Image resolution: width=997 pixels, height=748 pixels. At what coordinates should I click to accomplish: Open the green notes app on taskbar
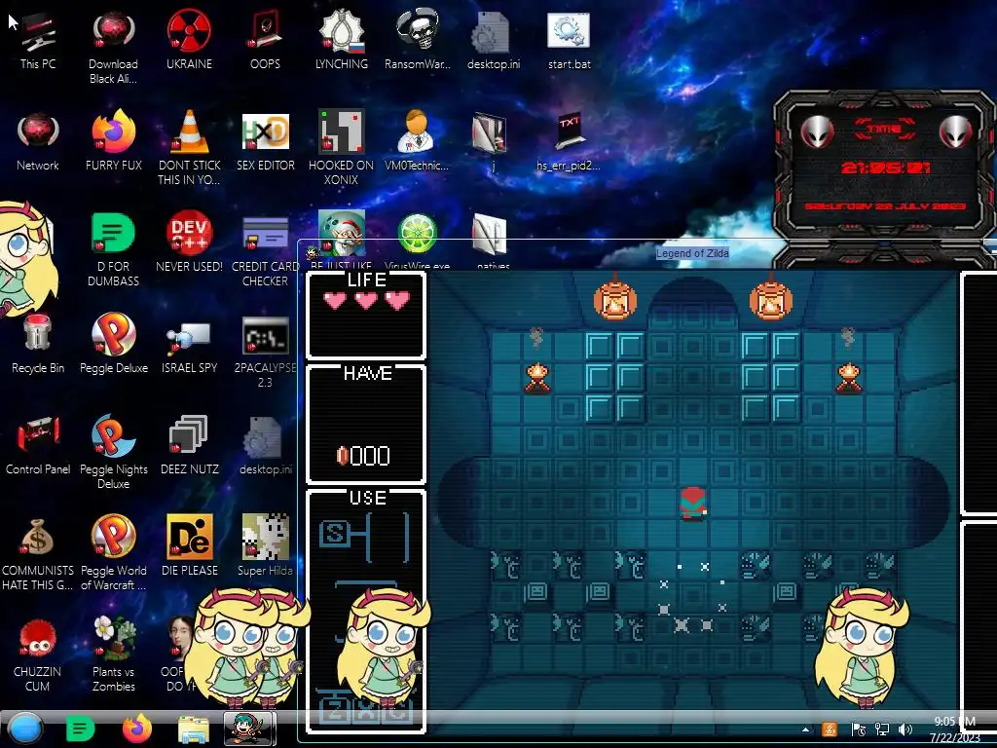[80, 729]
